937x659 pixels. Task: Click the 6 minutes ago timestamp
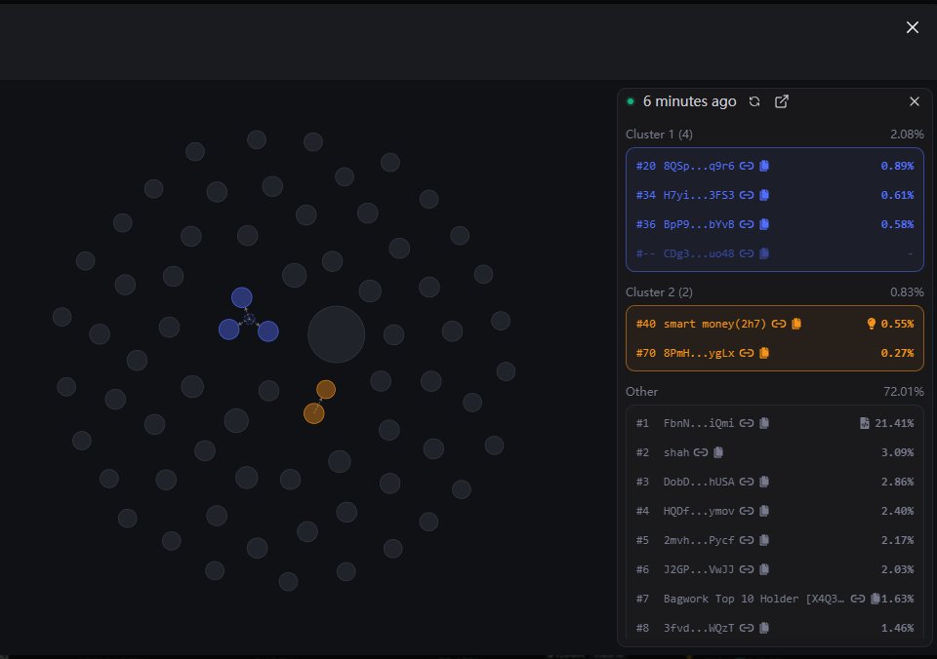[690, 101]
